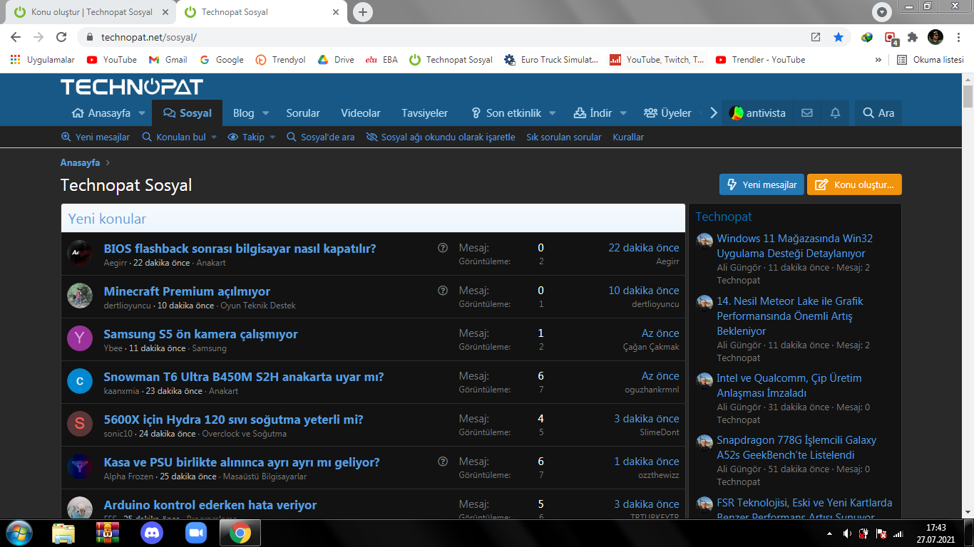Click the Anasayfa breadcrumb link

[x=80, y=163]
